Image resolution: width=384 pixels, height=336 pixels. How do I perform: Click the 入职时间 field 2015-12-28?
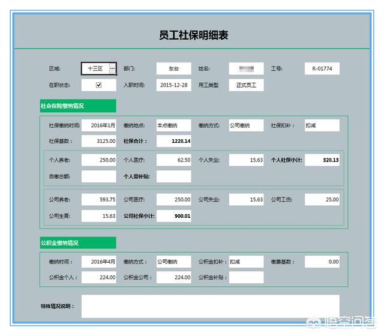[174, 85]
